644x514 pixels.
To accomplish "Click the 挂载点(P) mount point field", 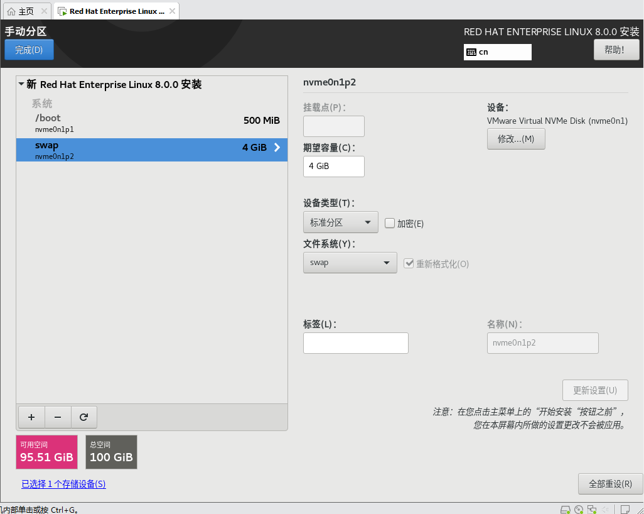I will click(x=334, y=126).
